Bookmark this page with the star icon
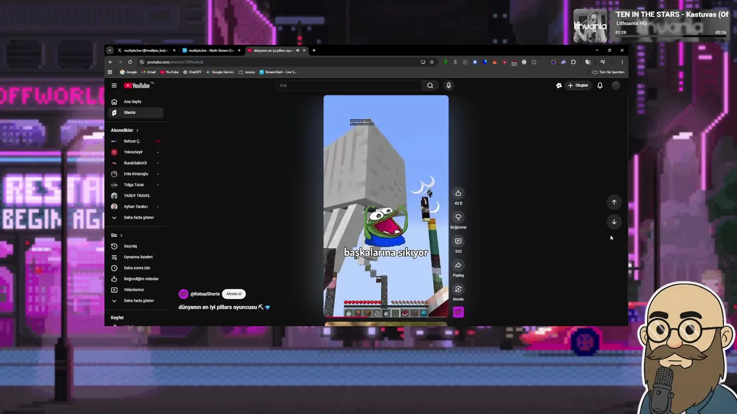Image resolution: width=737 pixels, height=414 pixels. 432,62
